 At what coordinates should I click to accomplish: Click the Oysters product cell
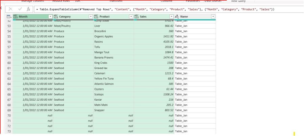click(113, 89)
